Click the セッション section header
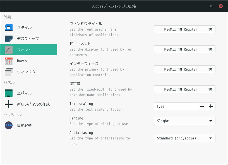Viewport: 228px width, 165px height. click(13, 115)
